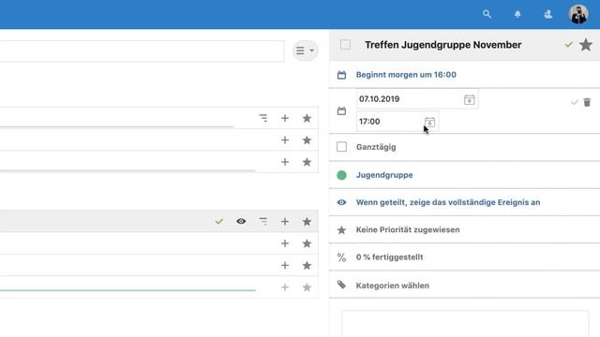The image size is (600, 337).
Task: Star the highlighted task row
Action: [307, 222]
